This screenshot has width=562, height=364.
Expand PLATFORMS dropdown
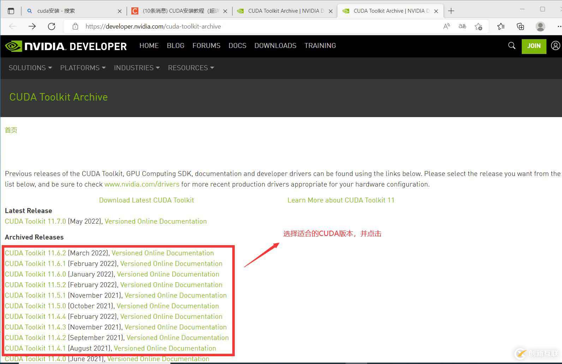pyautogui.click(x=83, y=68)
